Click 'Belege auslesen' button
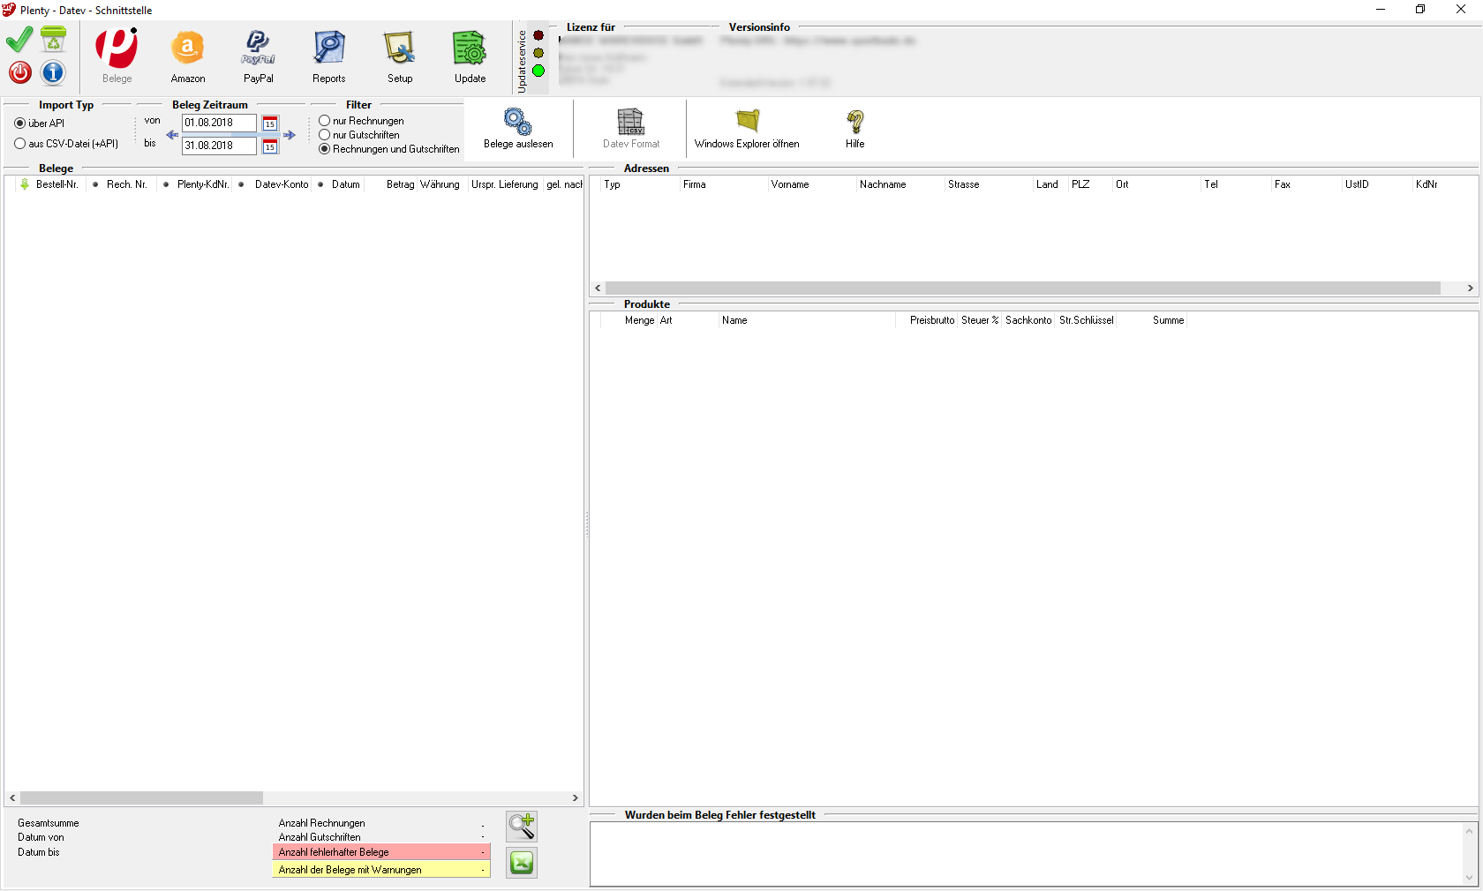The height and width of the screenshot is (891, 1483). tap(518, 129)
